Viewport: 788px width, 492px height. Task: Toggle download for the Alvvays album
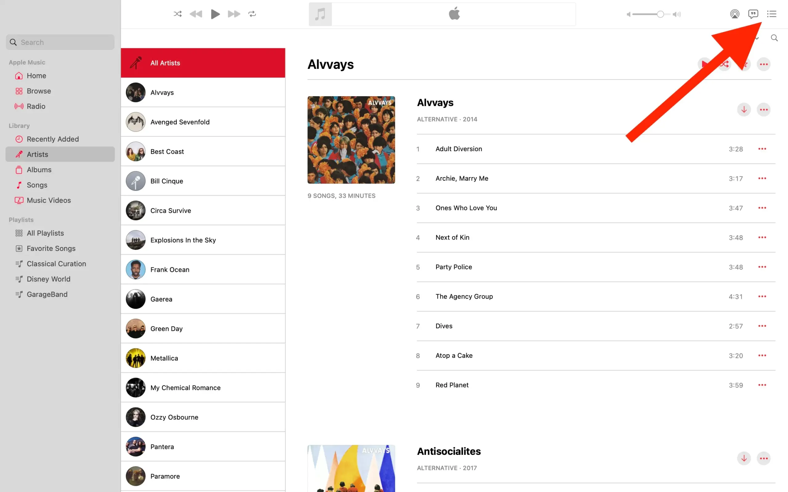(744, 109)
